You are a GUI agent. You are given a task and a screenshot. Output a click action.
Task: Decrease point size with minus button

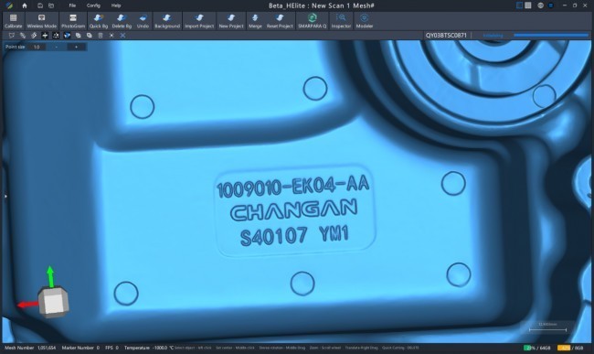click(x=57, y=47)
